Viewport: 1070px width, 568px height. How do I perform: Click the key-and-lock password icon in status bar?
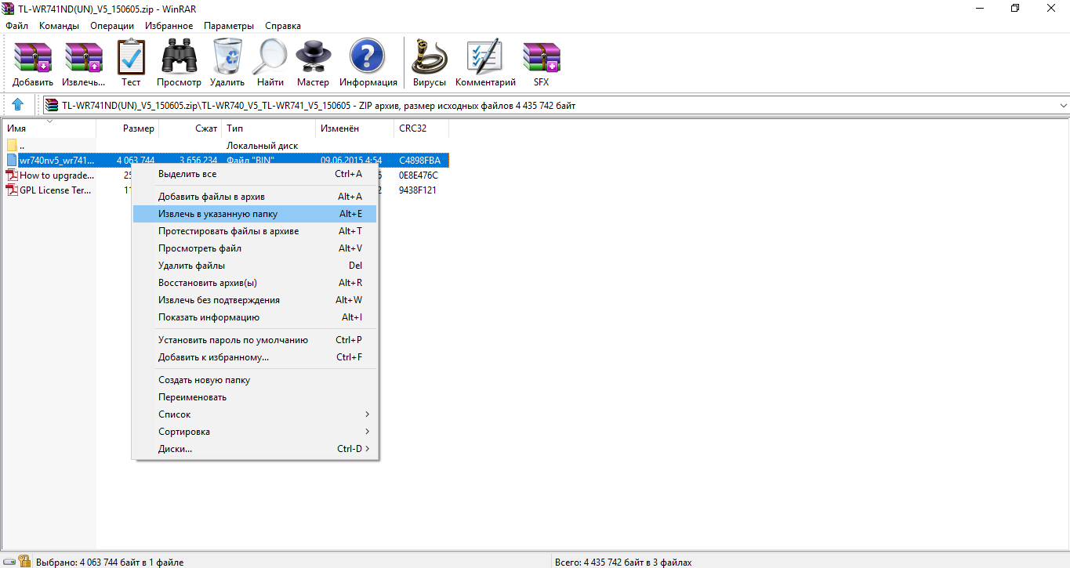(24, 562)
